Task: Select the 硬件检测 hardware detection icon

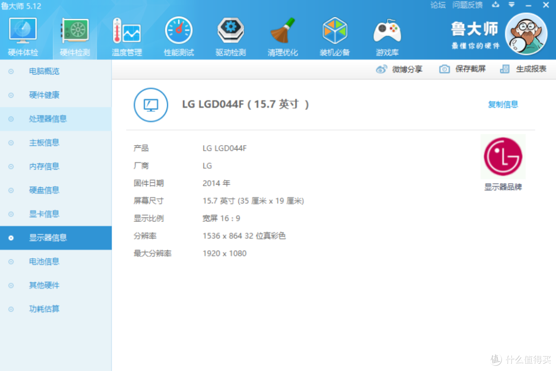Action: click(x=75, y=30)
